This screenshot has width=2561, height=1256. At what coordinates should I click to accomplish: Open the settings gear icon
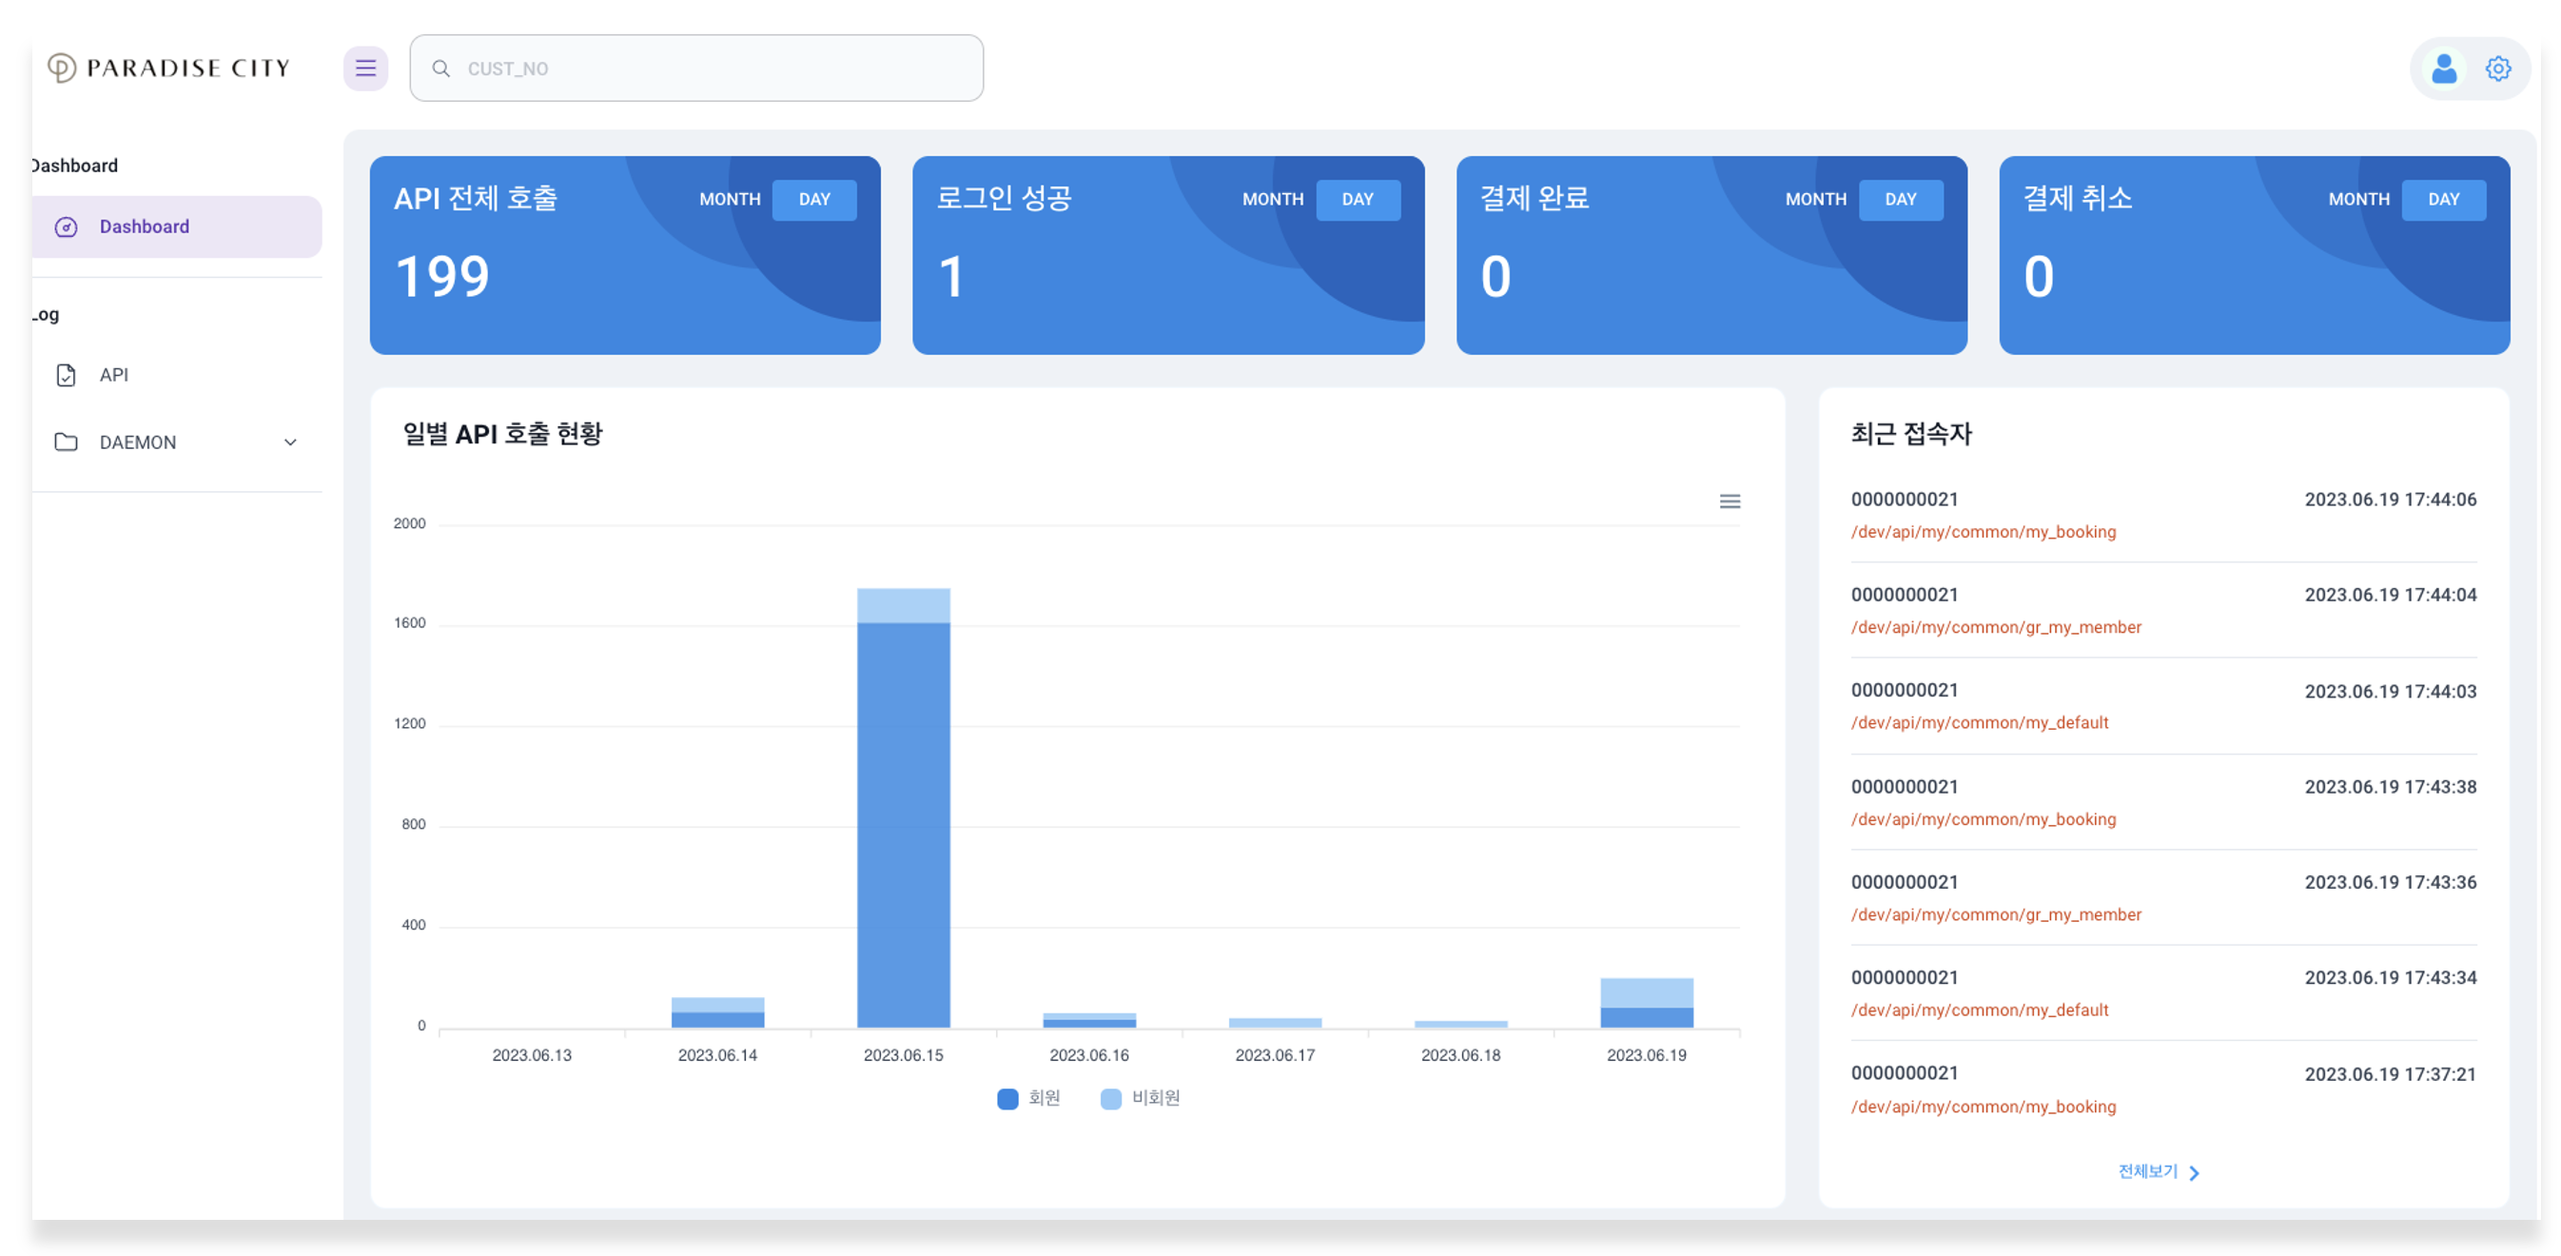coord(2497,69)
